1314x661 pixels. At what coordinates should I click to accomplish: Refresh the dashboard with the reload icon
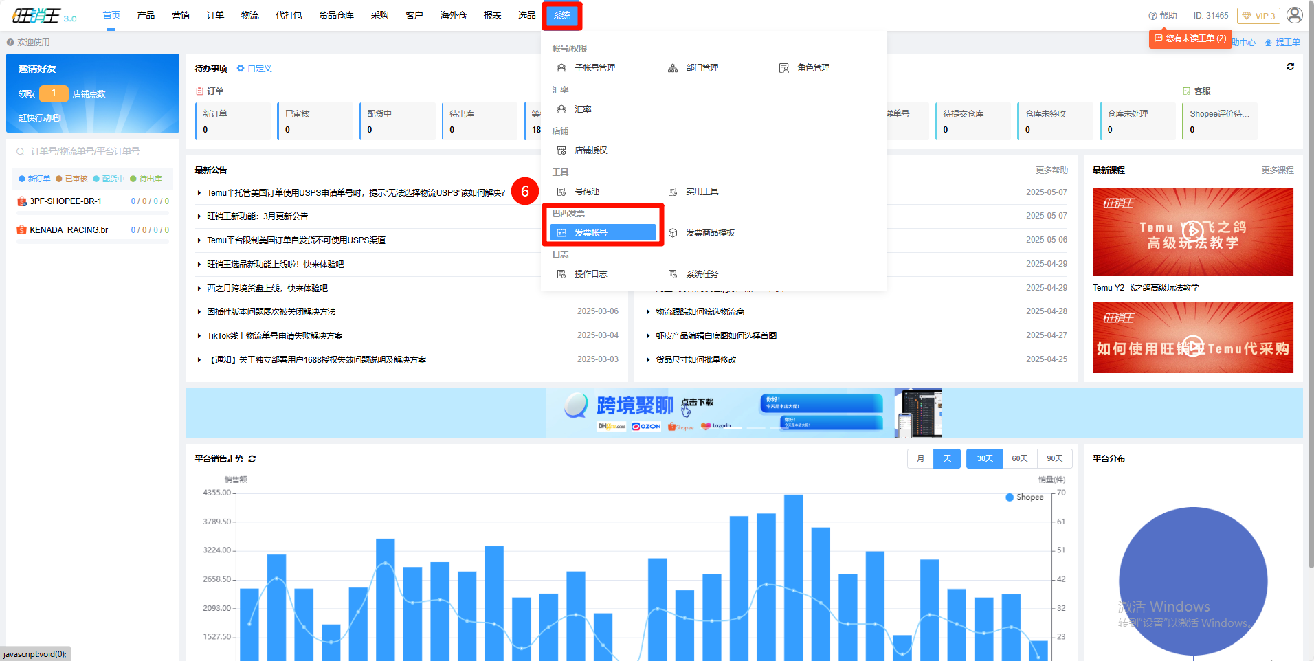click(1290, 67)
